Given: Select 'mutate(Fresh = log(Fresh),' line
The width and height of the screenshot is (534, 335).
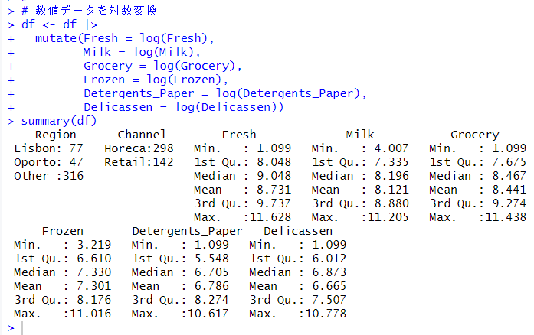Looking at the screenshot, I should click(125, 38).
